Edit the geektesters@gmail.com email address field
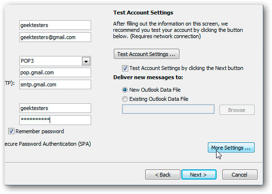The image size is (272, 194). point(55,37)
